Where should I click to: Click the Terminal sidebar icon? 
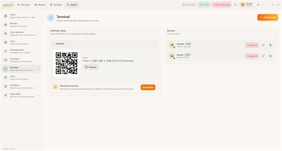[6, 69]
